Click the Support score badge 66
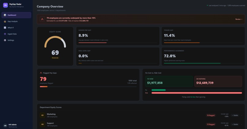This screenshot has height=129, width=247. click(42, 124)
